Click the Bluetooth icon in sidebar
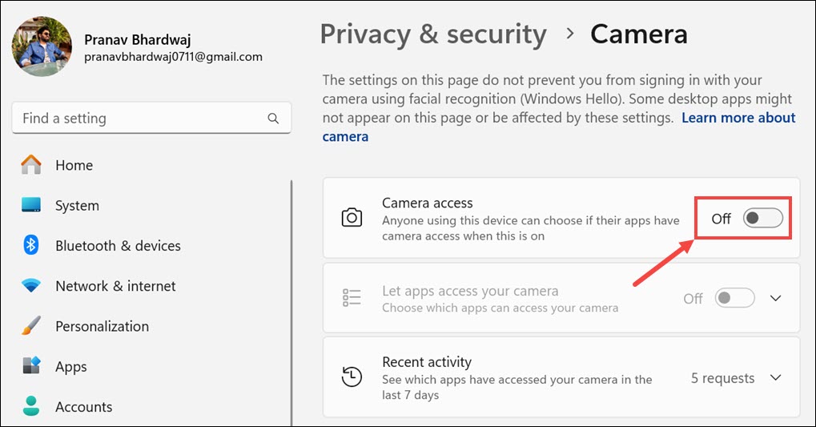Screen dimensions: 816x427 tap(31, 245)
